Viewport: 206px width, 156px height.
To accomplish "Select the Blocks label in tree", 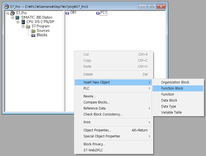I will tap(42, 35).
